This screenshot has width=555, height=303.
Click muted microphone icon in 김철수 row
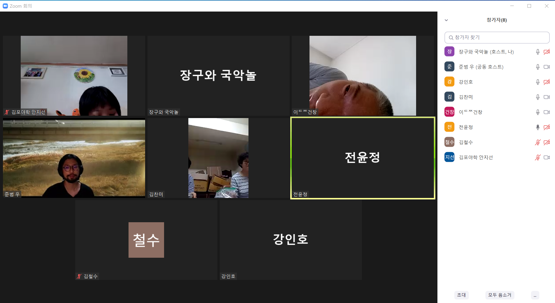(538, 142)
